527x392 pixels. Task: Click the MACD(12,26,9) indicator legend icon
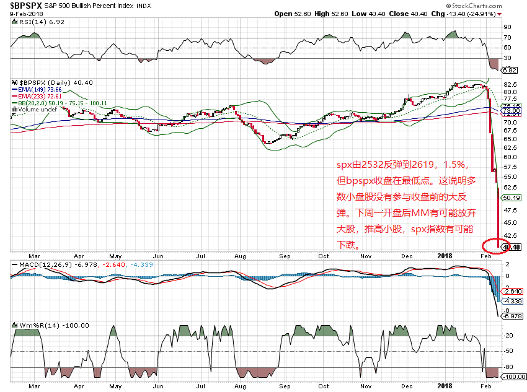[15, 266]
